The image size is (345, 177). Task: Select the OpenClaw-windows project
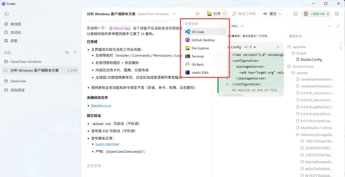point(26,62)
